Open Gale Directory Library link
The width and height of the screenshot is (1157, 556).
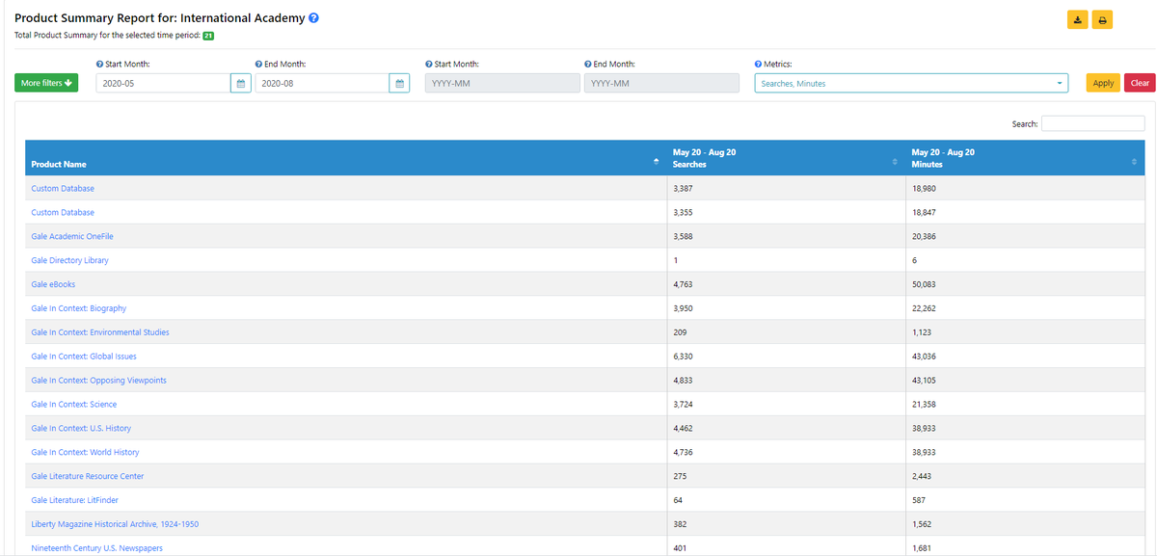click(70, 260)
